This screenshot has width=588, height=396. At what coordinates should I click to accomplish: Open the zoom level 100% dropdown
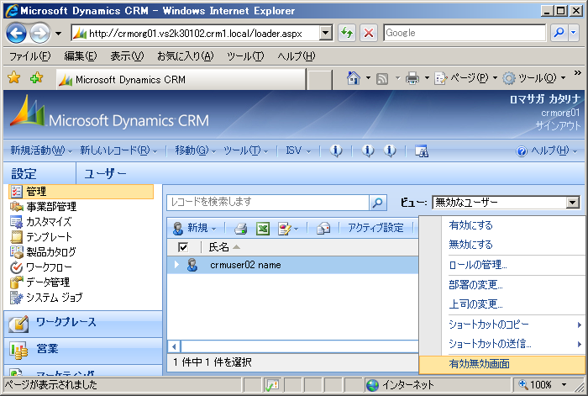[x=564, y=385]
